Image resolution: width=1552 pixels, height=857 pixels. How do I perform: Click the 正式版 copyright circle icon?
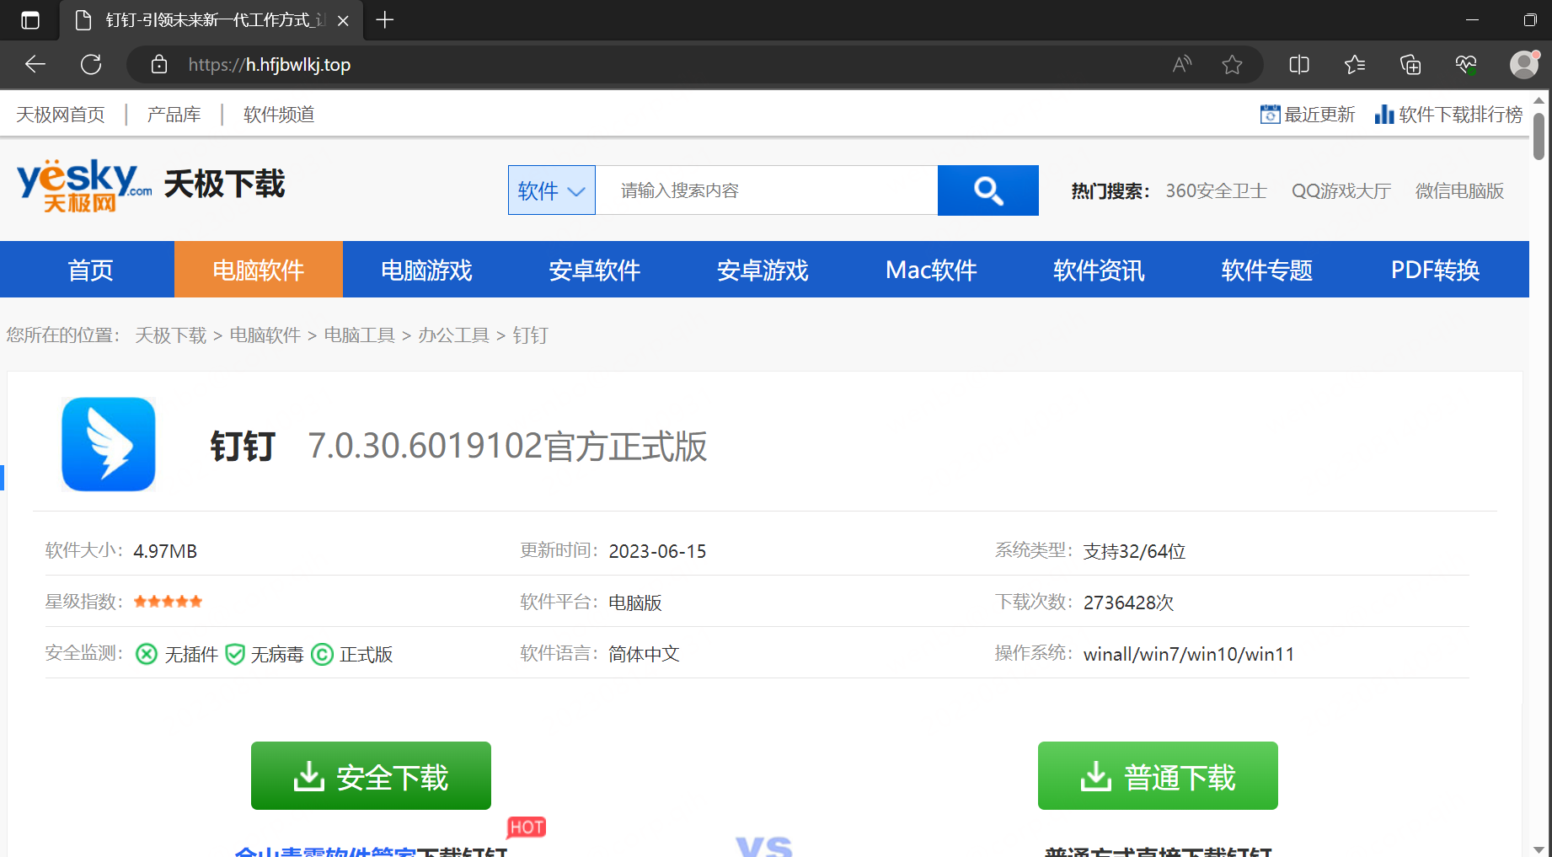(x=323, y=654)
